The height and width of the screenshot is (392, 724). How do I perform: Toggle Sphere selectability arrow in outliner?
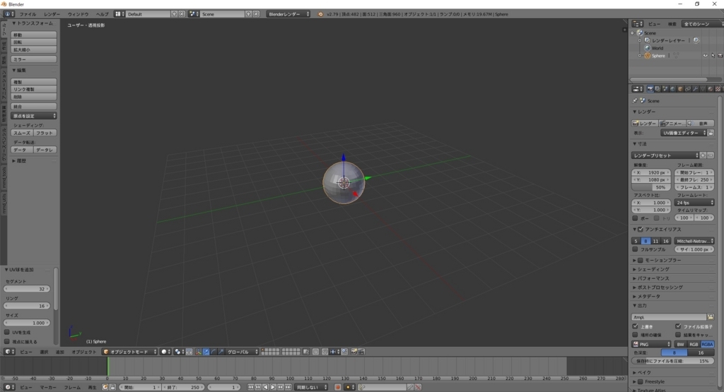713,55
